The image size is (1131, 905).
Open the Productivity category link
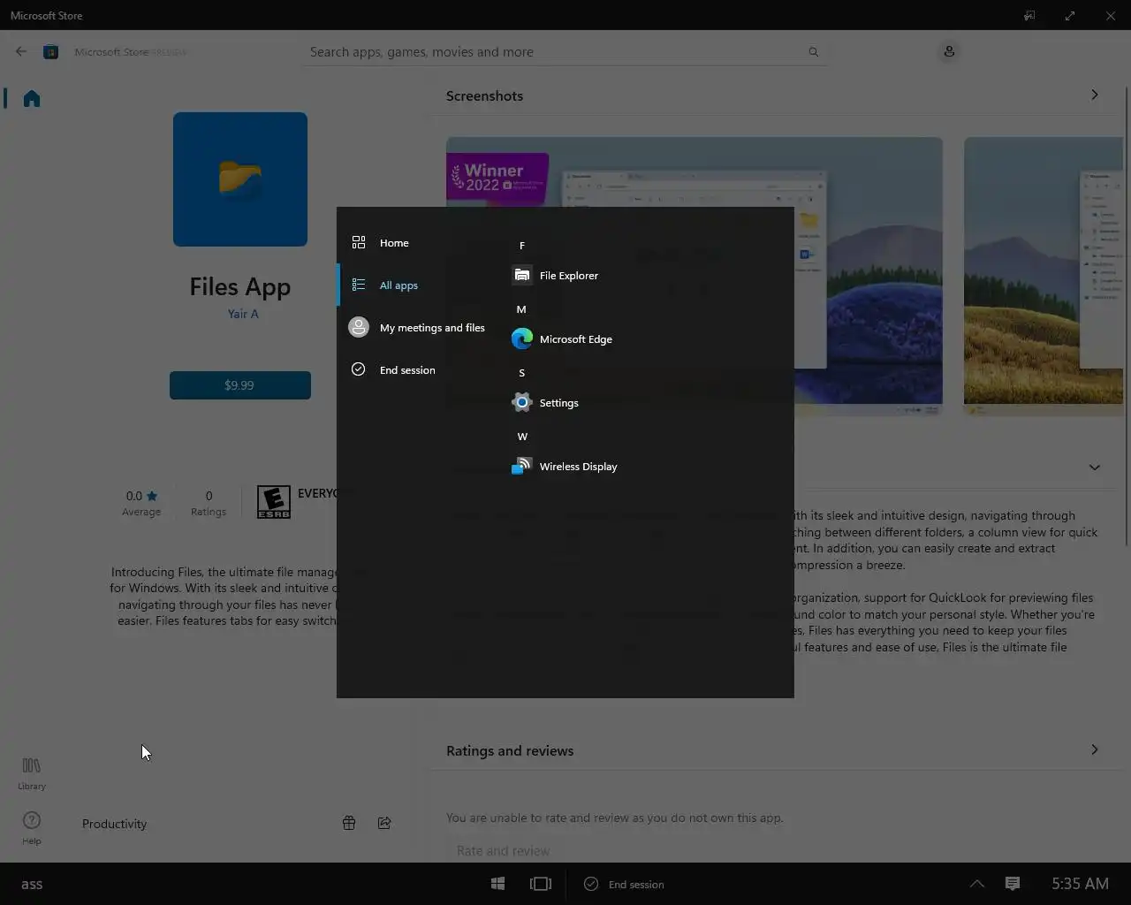[114, 824]
